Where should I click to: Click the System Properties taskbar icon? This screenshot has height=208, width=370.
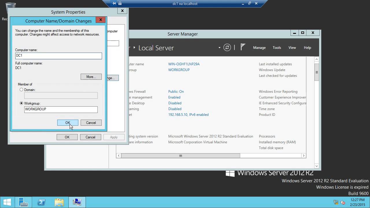[x=77, y=202]
